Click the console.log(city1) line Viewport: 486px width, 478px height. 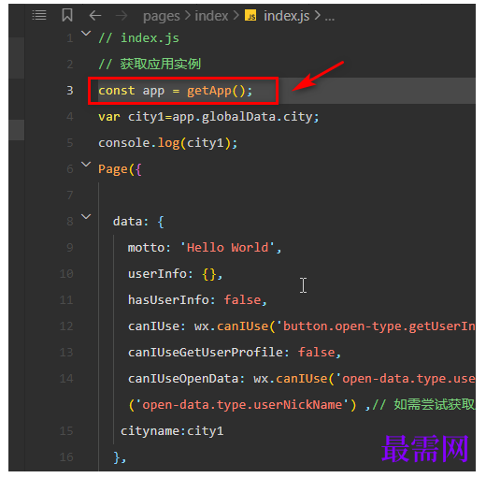point(168,143)
